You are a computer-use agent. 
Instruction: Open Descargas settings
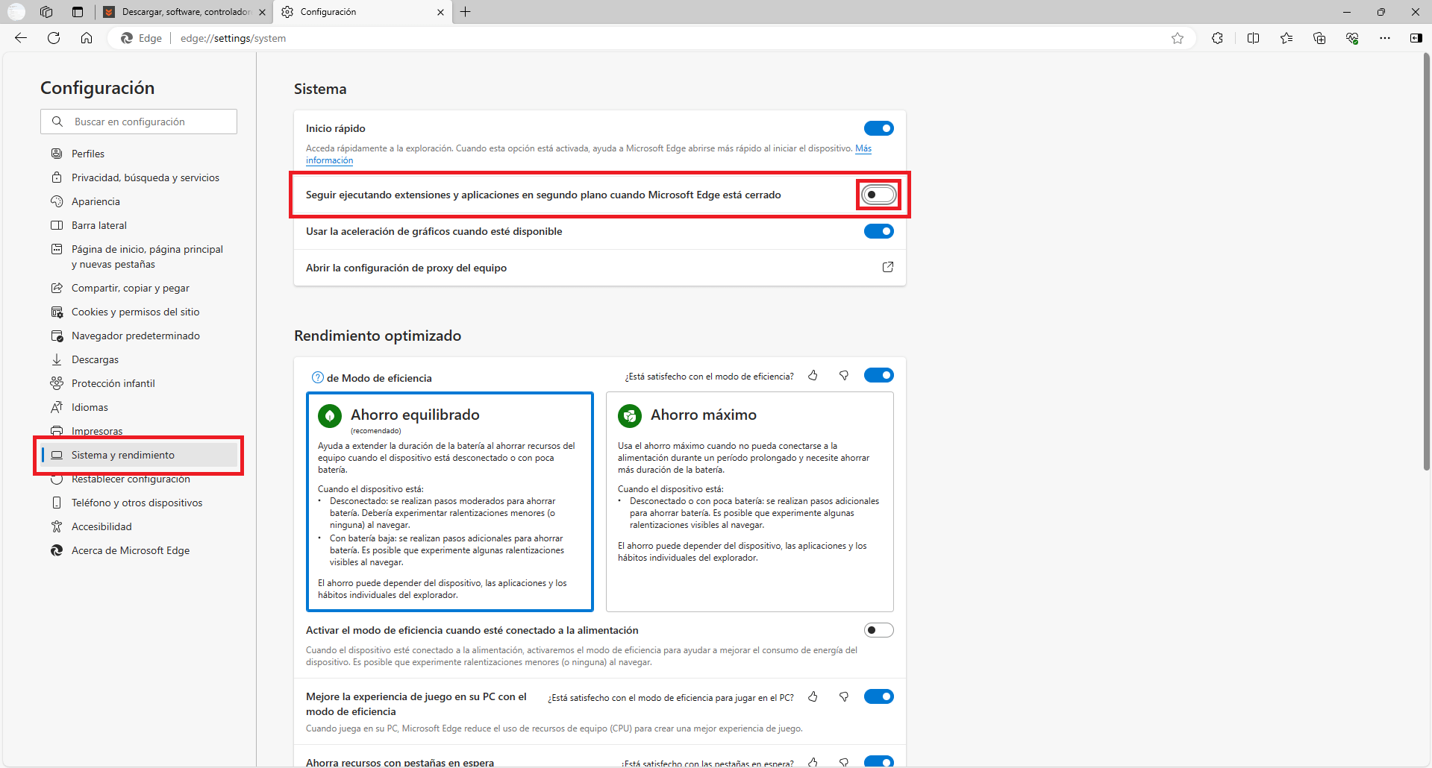point(139,359)
